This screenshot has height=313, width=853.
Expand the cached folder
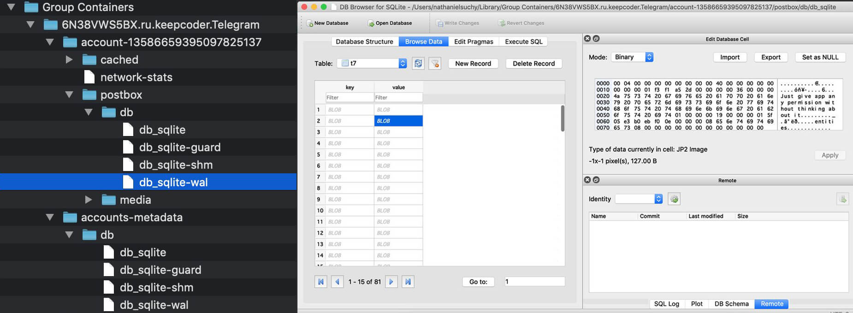(69, 60)
